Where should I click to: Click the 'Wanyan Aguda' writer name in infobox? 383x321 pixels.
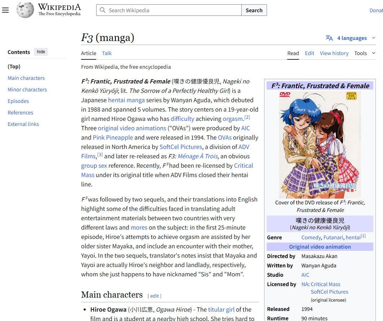coord(319,265)
